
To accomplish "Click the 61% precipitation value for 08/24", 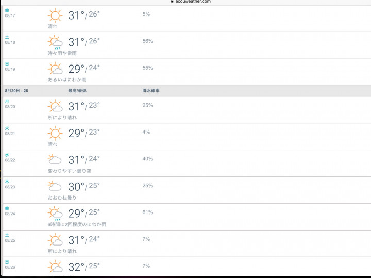I will [147, 212].
